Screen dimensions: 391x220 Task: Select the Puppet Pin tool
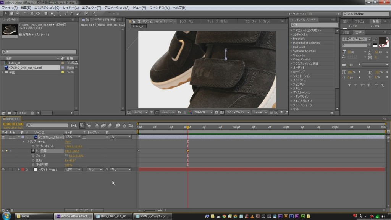click(x=94, y=14)
